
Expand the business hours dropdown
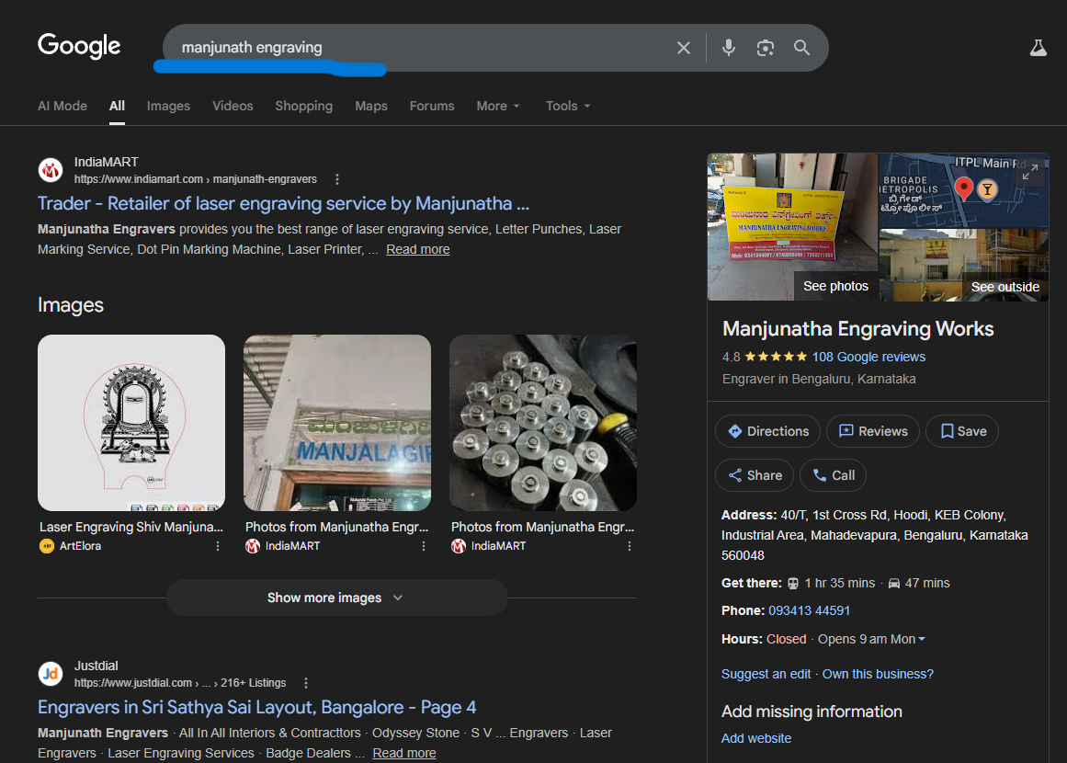922,639
